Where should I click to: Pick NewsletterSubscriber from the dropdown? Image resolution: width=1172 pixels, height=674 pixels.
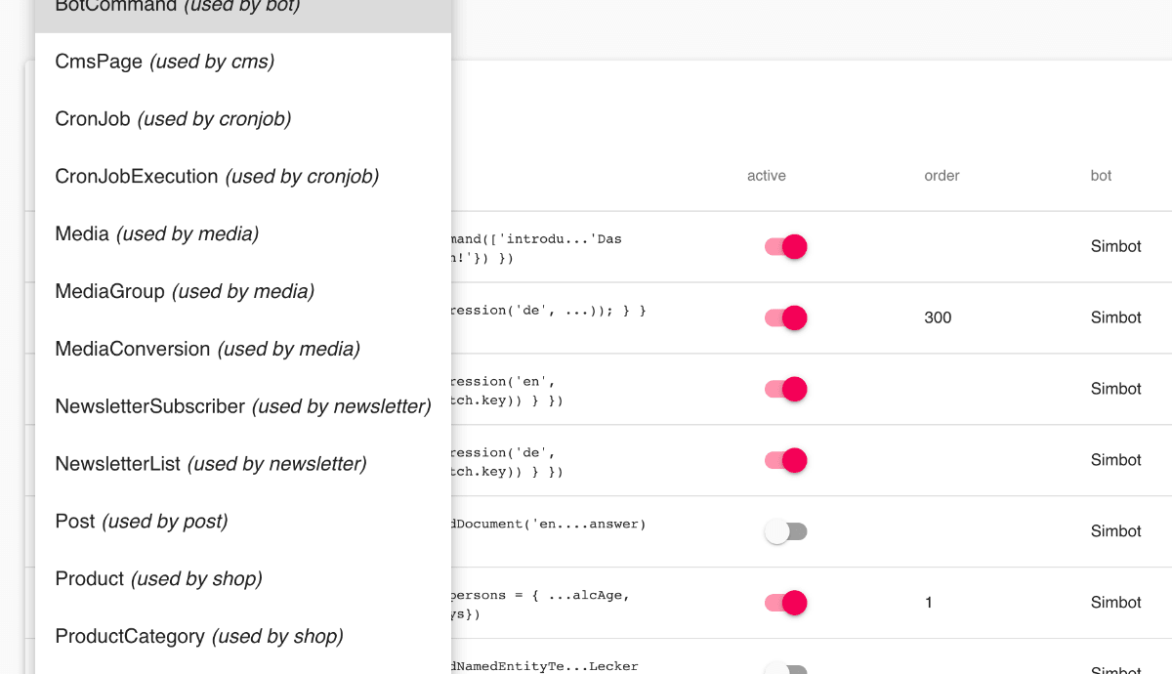[242, 407]
